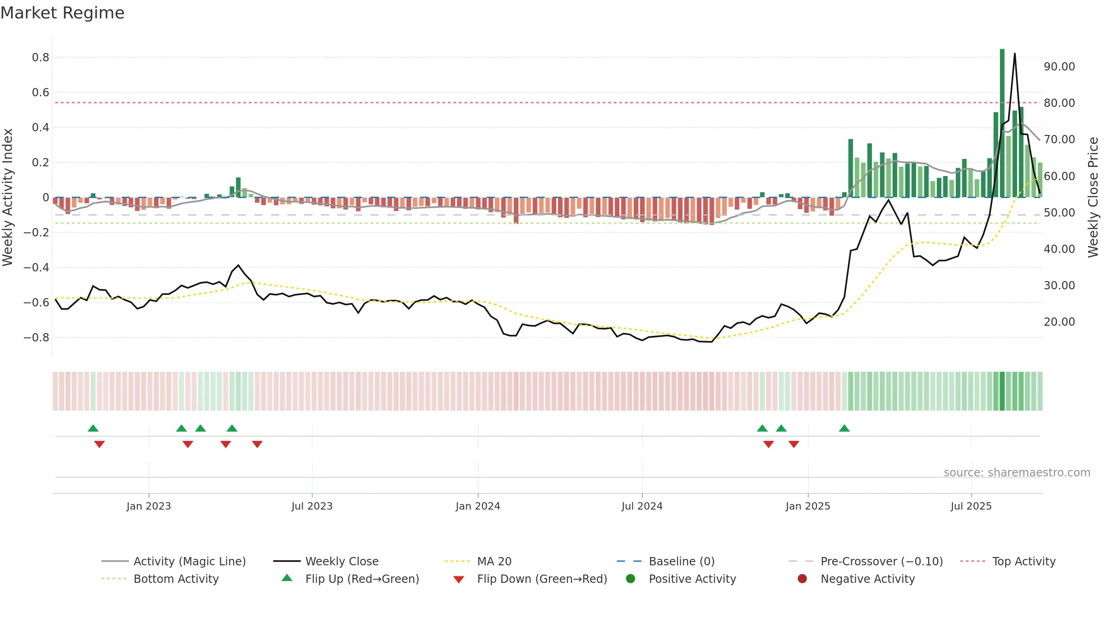
Task: Click the last flip-up marker, early 2025
Action: tap(844, 428)
